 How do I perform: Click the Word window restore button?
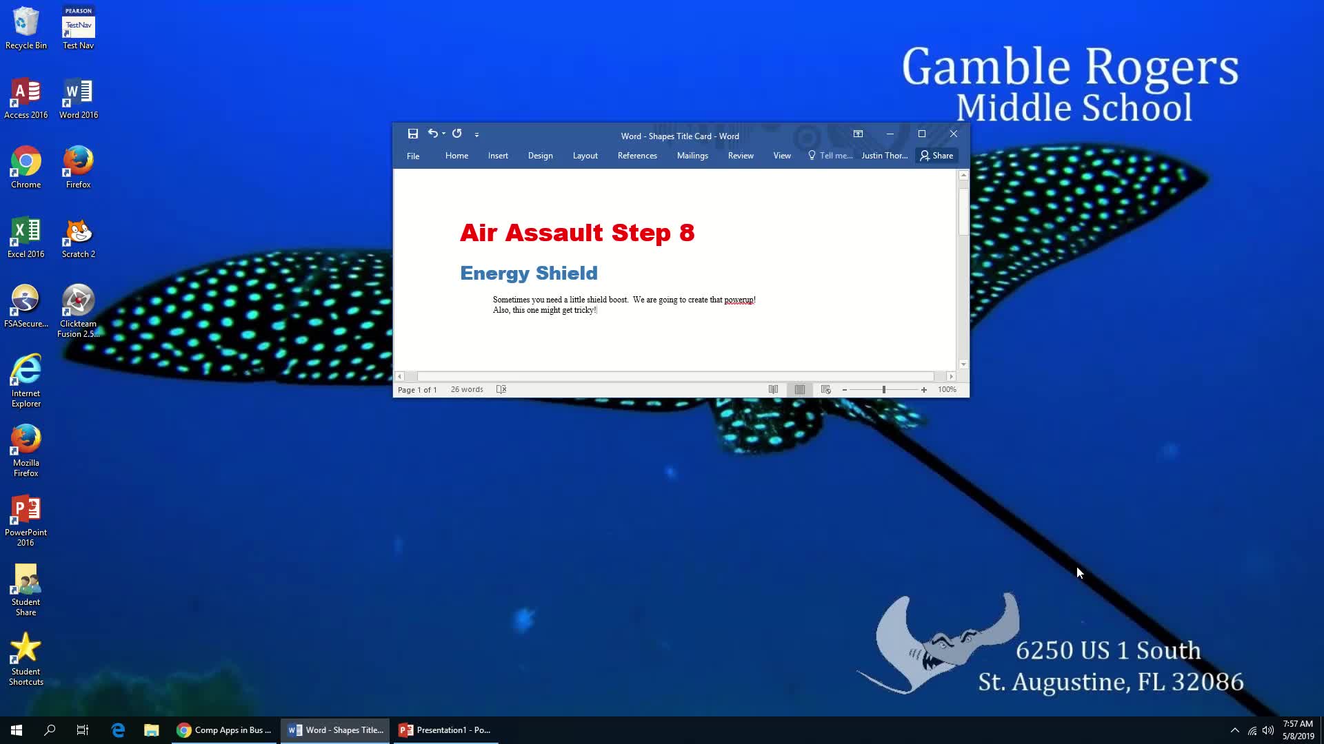pyautogui.click(x=921, y=134)
